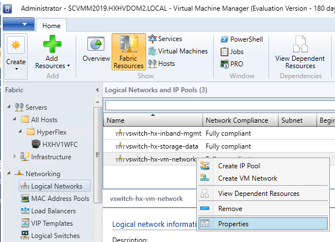Viewport: 335px width, 242px height.
Task: Click the Infrastructure node icon
Action: pyautogui.click(x=25, y=156)
